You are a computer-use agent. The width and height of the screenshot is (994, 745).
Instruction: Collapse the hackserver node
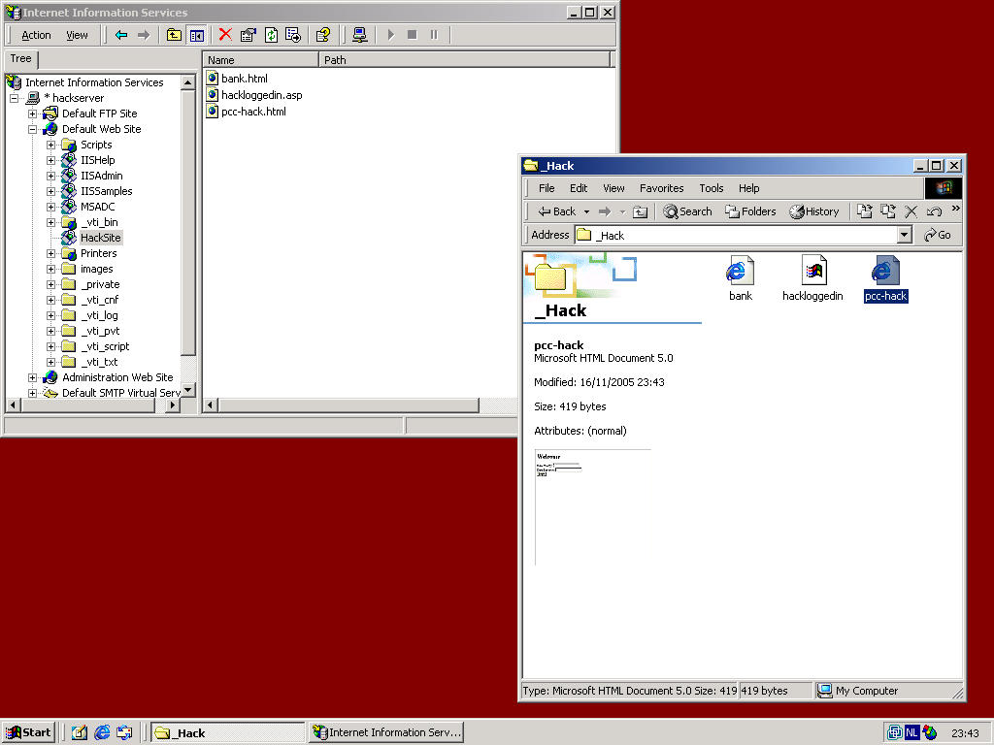(14, 98)
